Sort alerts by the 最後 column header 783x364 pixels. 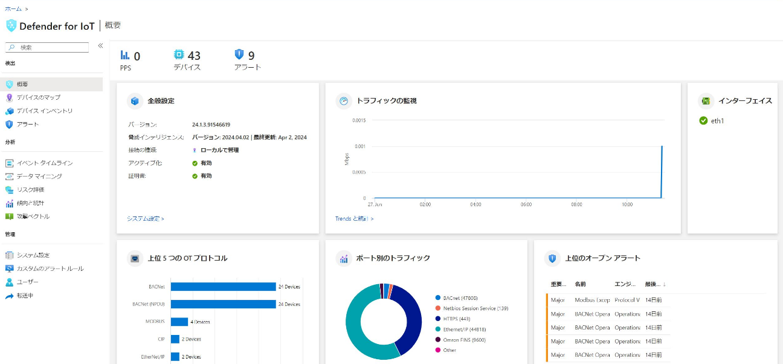656,284
